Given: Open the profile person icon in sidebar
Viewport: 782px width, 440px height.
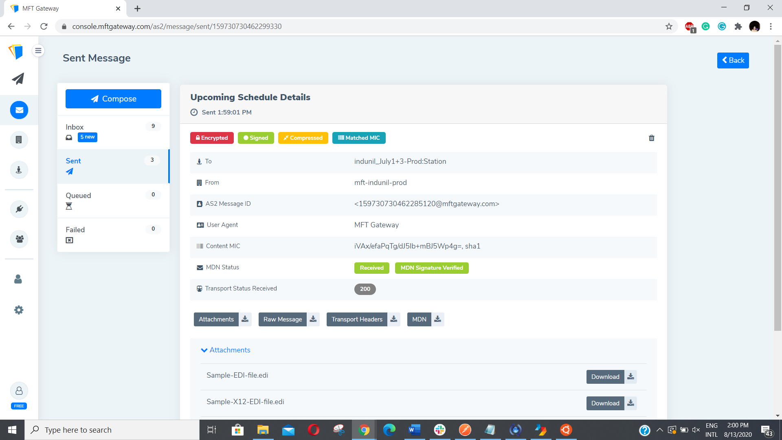Looking at the screenshot, I should pyautogui.click(x=18, y=279).
